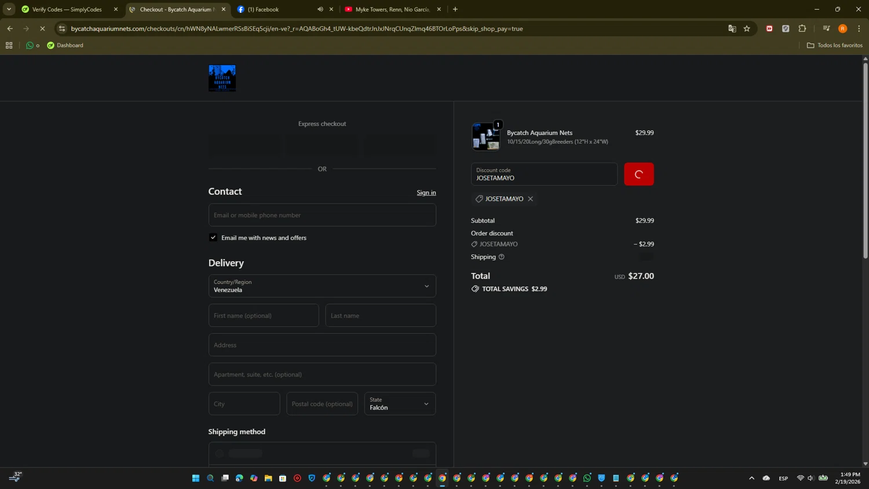Remove the JOSETAMAYO discount tag
Screen dimensions: 869x489
[530, 199]
